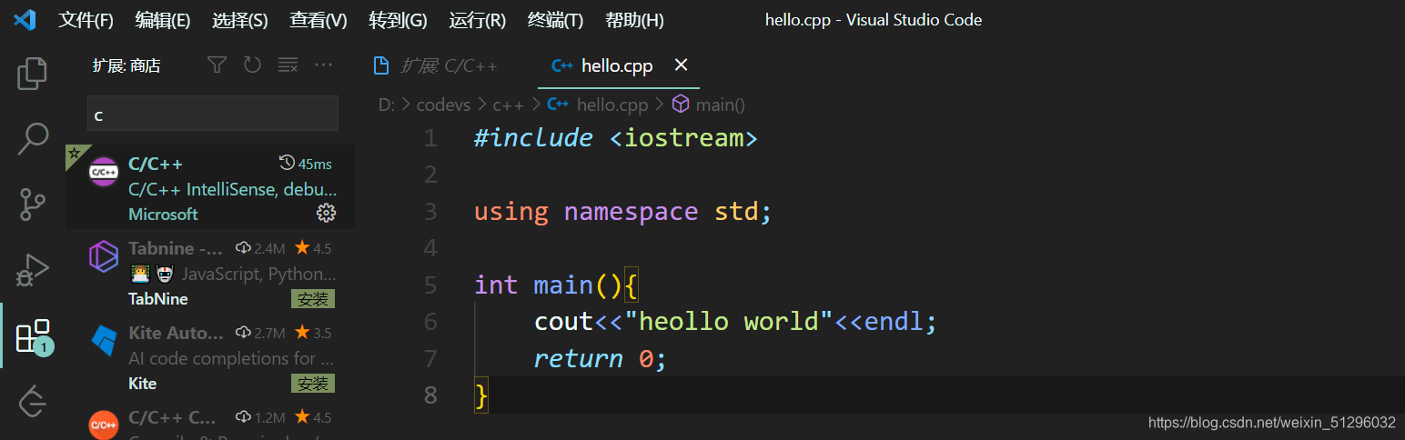Select the Kite Auto... extension title
Viewport: 1405px width, 440px height.
point(176,333)
